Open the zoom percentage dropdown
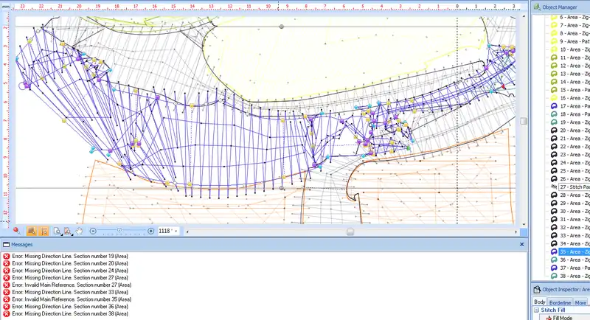590x320 pixels. click(176, 231)
